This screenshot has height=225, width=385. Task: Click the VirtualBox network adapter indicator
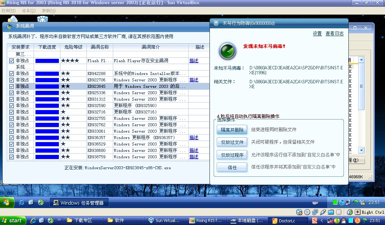315,212
